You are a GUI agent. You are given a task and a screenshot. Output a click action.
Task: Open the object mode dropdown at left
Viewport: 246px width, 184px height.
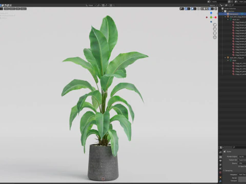pyautogui.click(x=2, y=9)
